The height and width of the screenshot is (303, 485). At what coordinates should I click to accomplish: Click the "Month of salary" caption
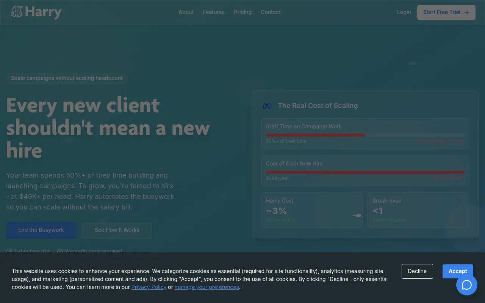389,220
